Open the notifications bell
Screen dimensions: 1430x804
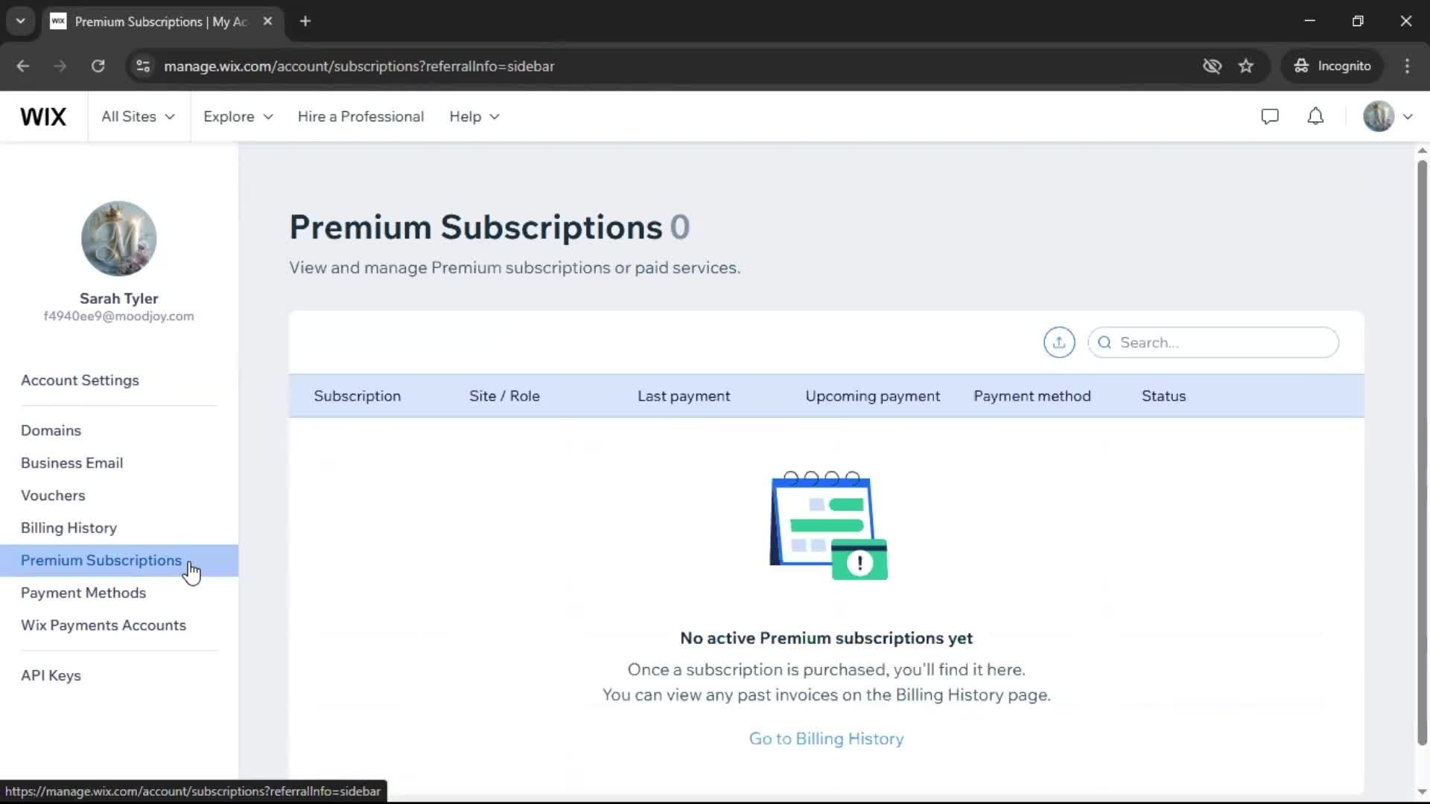[x=1316, y=117]
